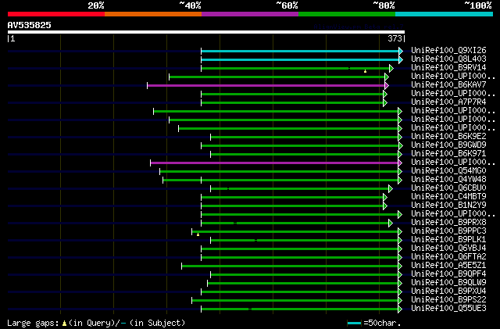The width and height of the screenshot is (500, 329).
Task: Select the UniRef100_B9PRX8 label
Action: pyautogui.click(x=448, y=223)
